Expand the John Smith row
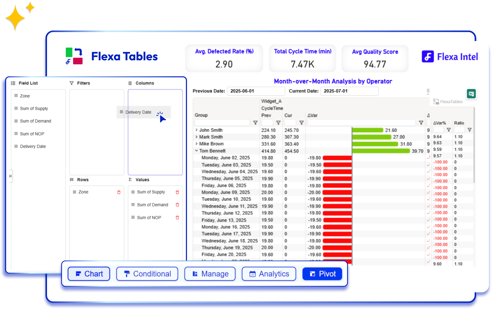Image resolution: width=492 pixels, height=309 pixels. (196, 130)
